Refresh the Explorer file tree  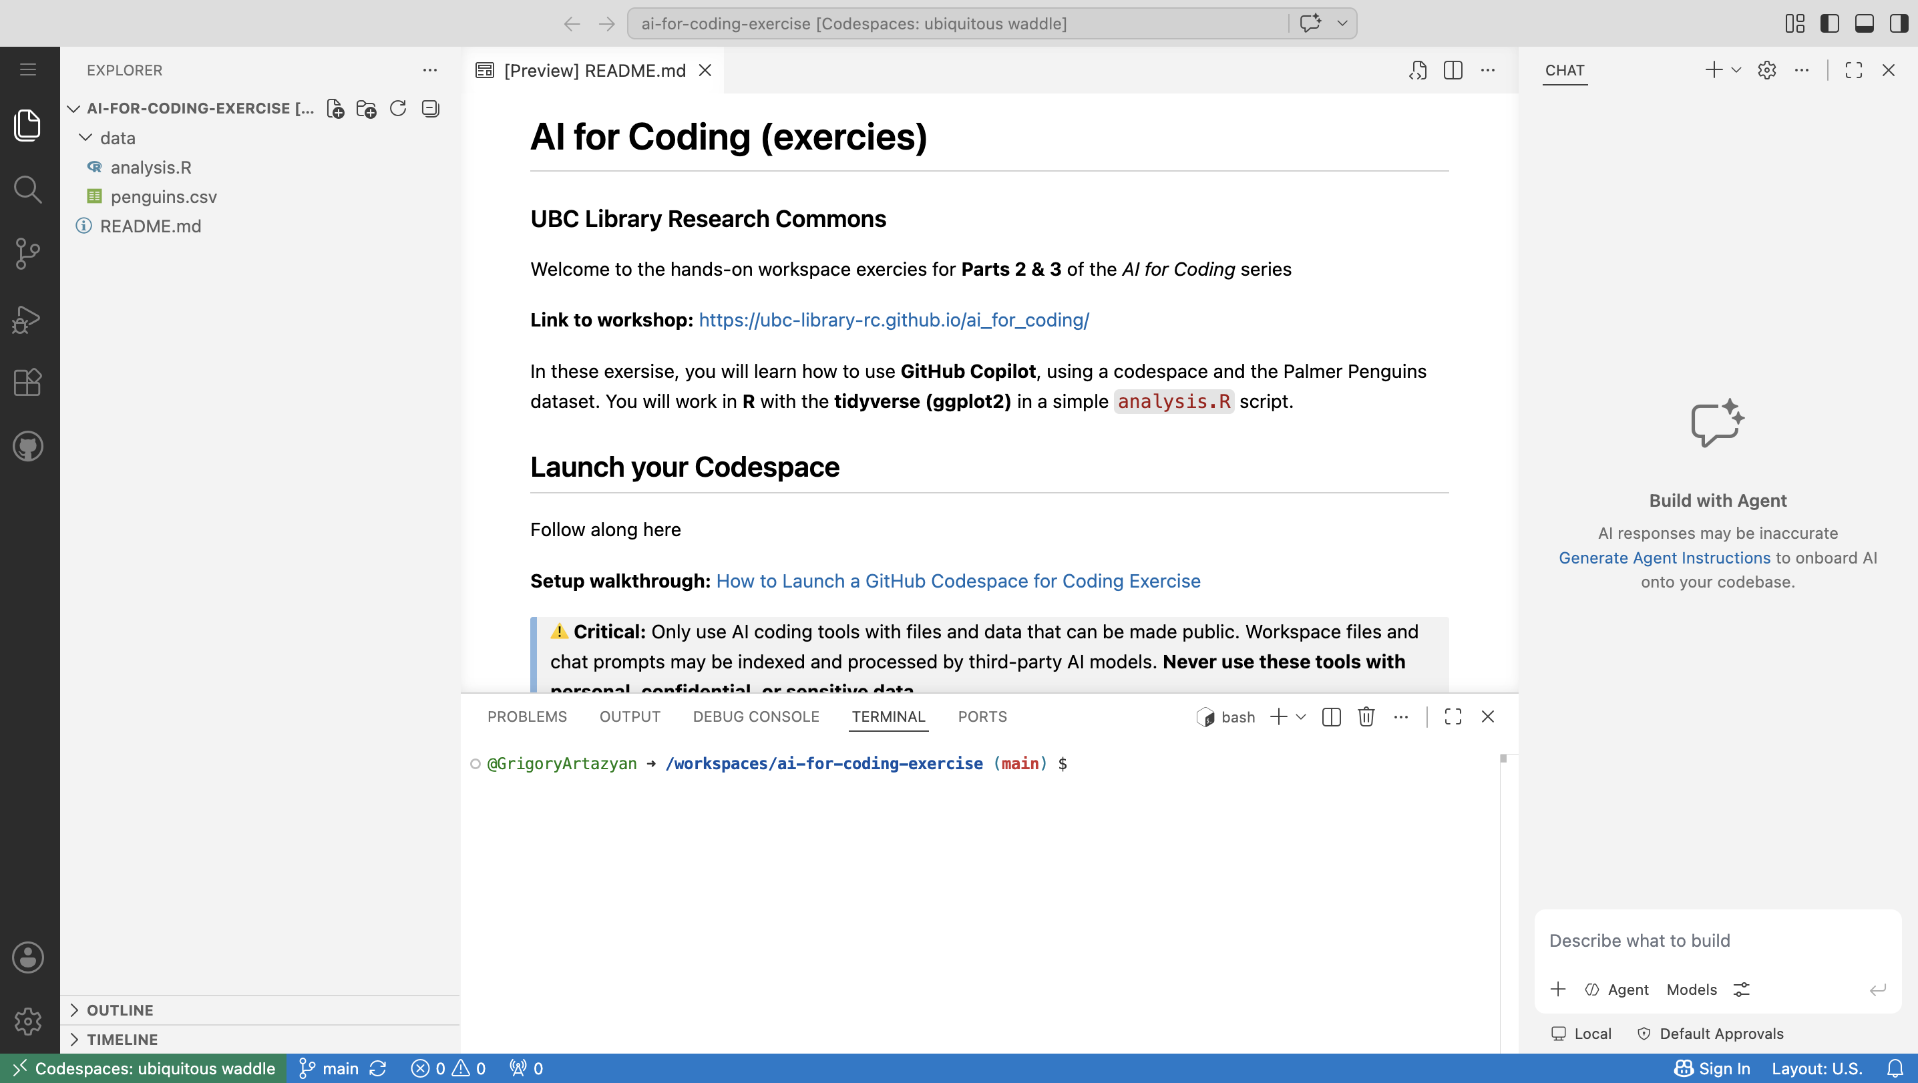(398, 109)
